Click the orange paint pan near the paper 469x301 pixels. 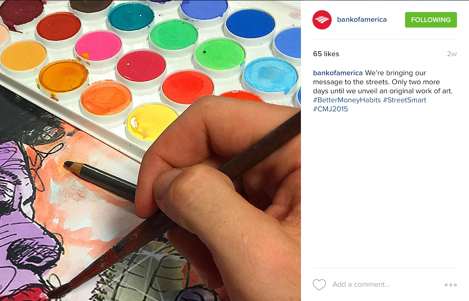coord(106,99)
